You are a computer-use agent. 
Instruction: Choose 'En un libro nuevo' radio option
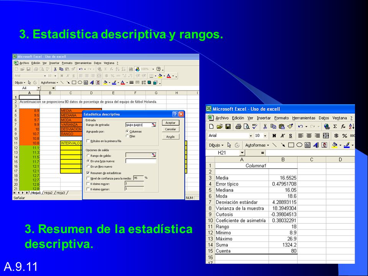coord(88,167)
